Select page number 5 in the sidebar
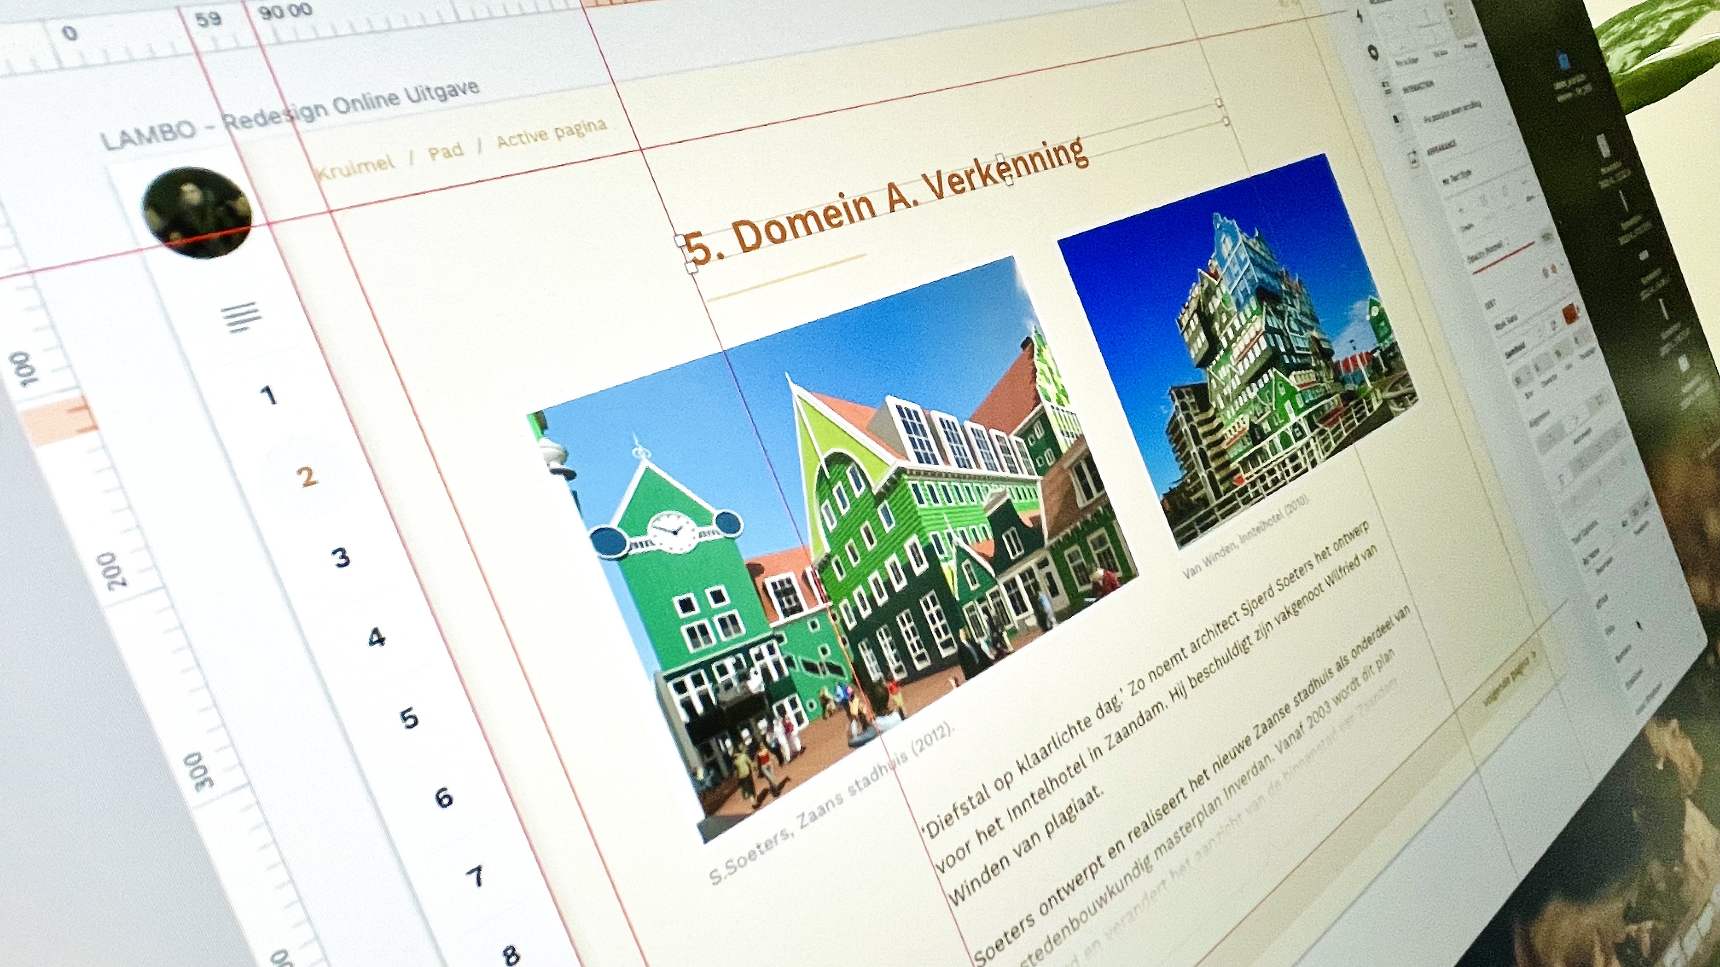 coord(409,719)
